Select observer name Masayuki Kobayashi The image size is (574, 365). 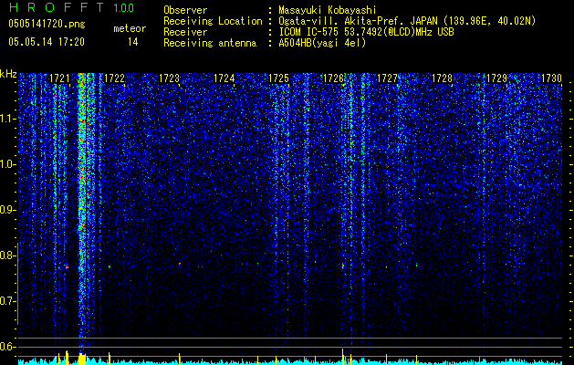328,11
